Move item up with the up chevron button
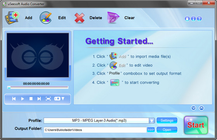This screenshot has height=140, width=217. [201, 108]
